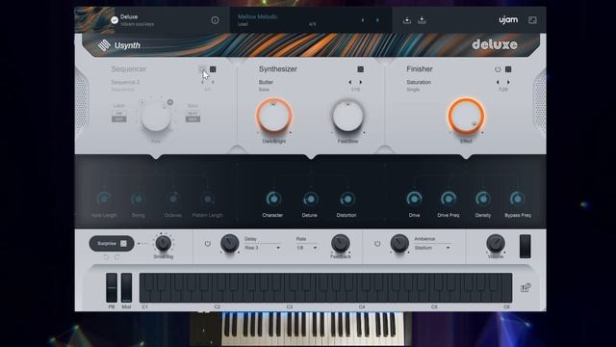Open the Sequence 2 preset list

tap(125, 82)
